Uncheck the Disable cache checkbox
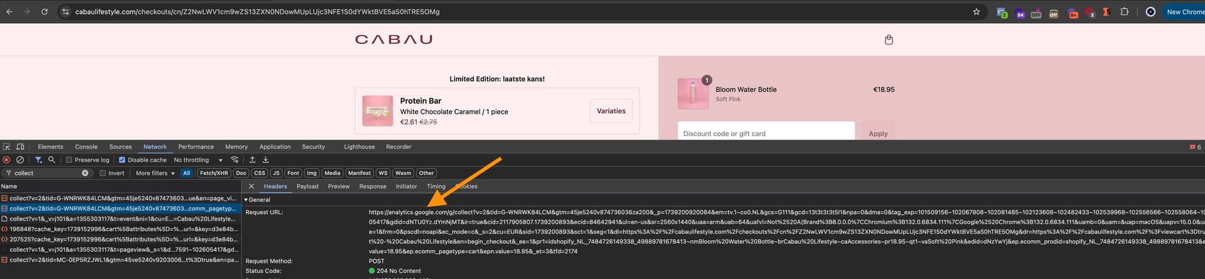 pos(122,160)
